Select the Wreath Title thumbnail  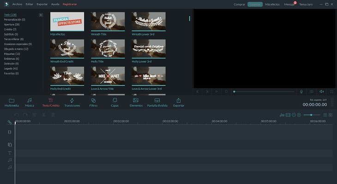108,21
